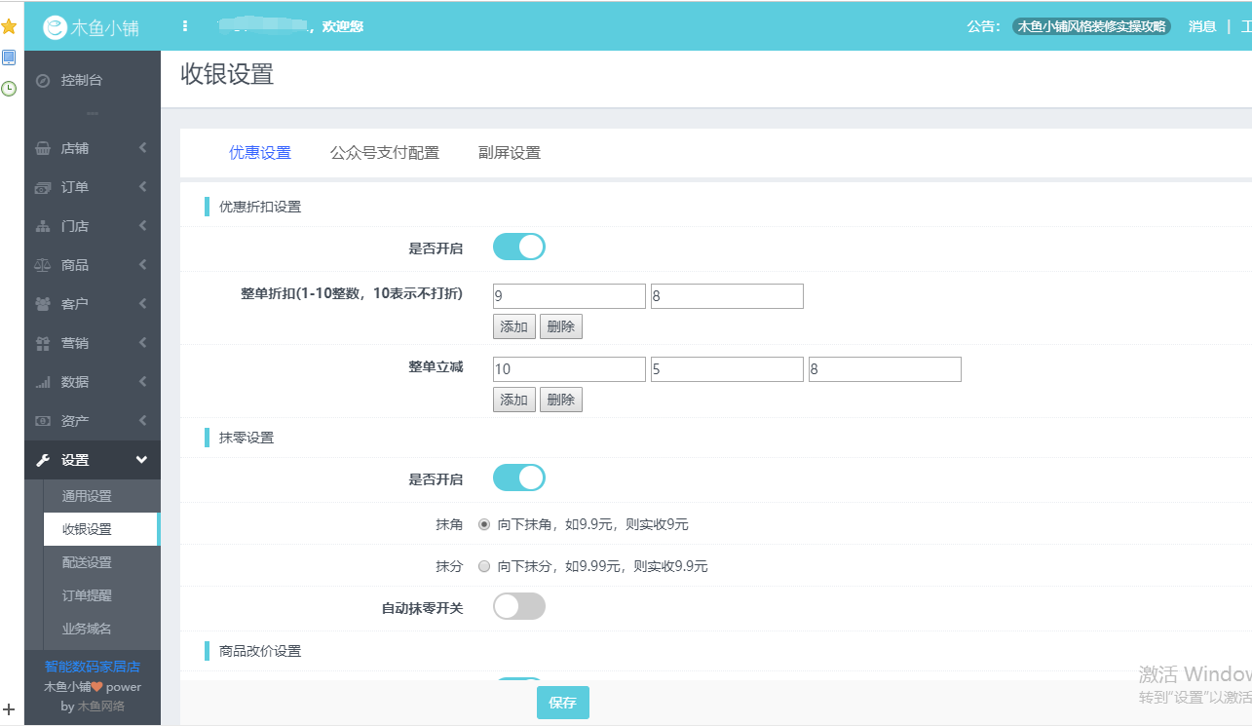Expand the 商品 menu chevron
The width and height of the screenshot is (1252, 726).
[x=143, y=265]
